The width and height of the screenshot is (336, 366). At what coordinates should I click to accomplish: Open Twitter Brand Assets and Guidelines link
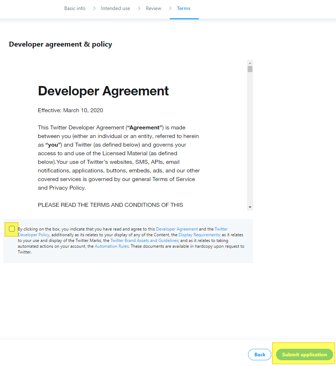pos(145,241)
